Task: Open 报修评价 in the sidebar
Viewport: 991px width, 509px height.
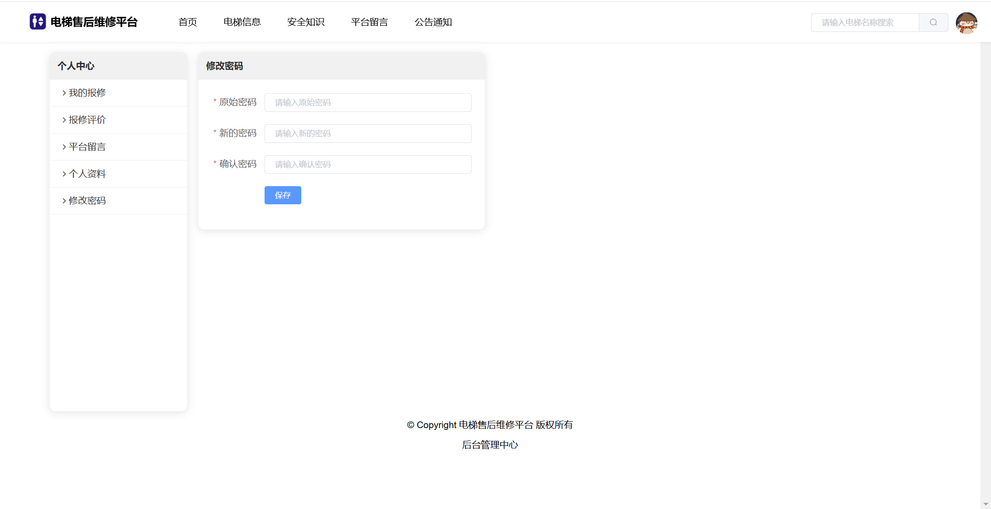Action: [x=87, y=120]
